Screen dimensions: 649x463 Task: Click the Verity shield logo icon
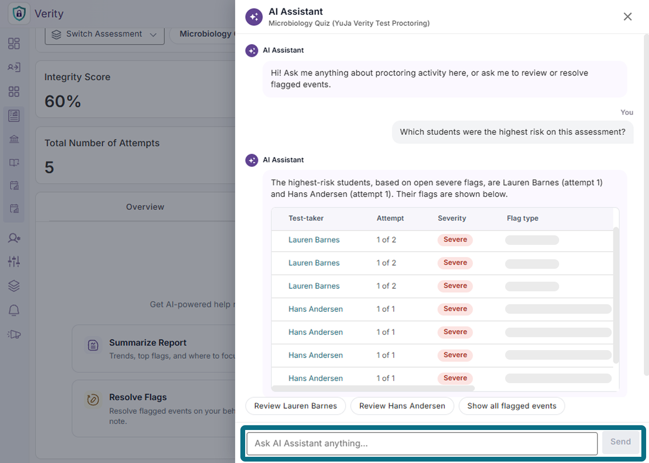pyautogui.click(x=19, y=13)
